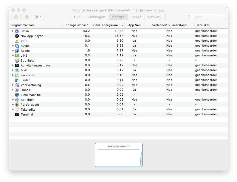Click the Terminal row name
This screenshot has width=237, height=182.
coord(27,114)
